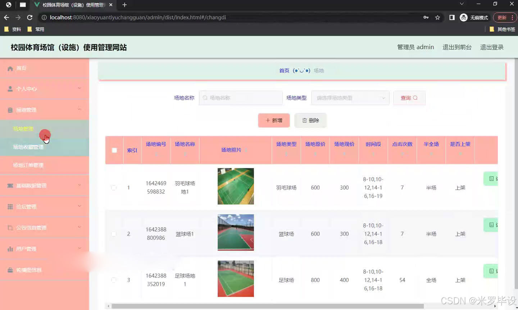Screen dimensions: 518x310
Task: Check the checkbox for 篮球场1 row
Action: [x=114, y=234]
